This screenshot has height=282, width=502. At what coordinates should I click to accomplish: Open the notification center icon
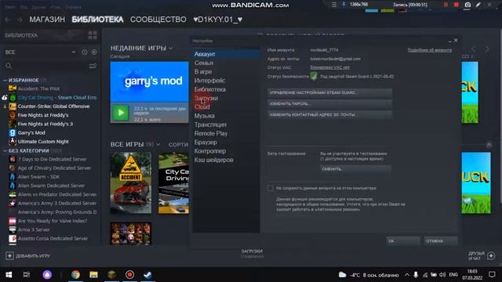coord(492,275)
